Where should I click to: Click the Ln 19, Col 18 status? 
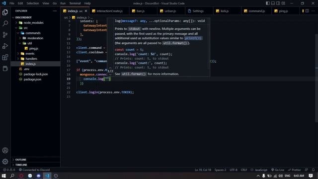click(203, 170)
